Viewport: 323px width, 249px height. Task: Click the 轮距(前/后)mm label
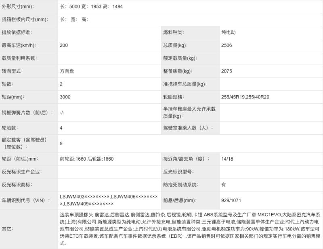click(20, 159)
